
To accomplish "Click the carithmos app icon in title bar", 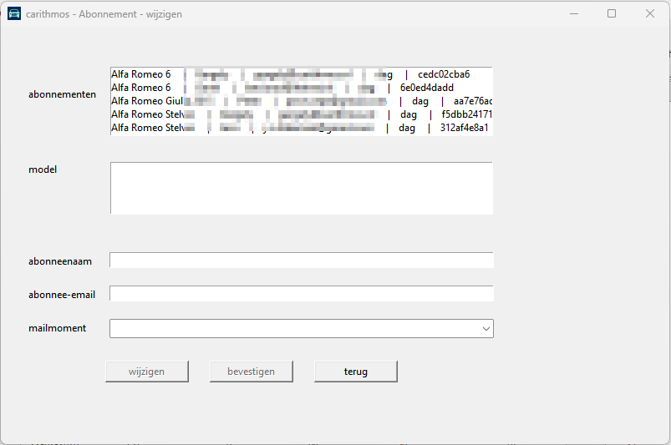I will 14,14.
